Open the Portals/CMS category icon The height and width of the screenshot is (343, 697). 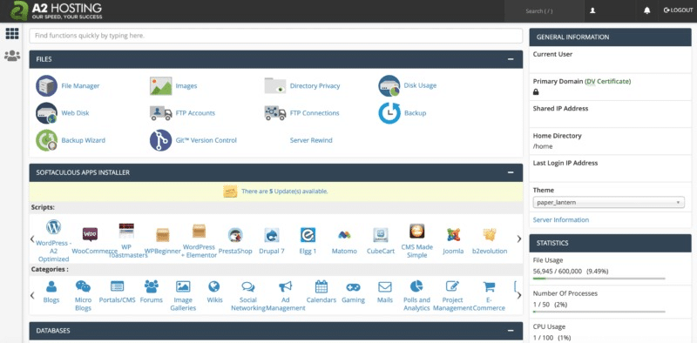[x=117, y=286]
